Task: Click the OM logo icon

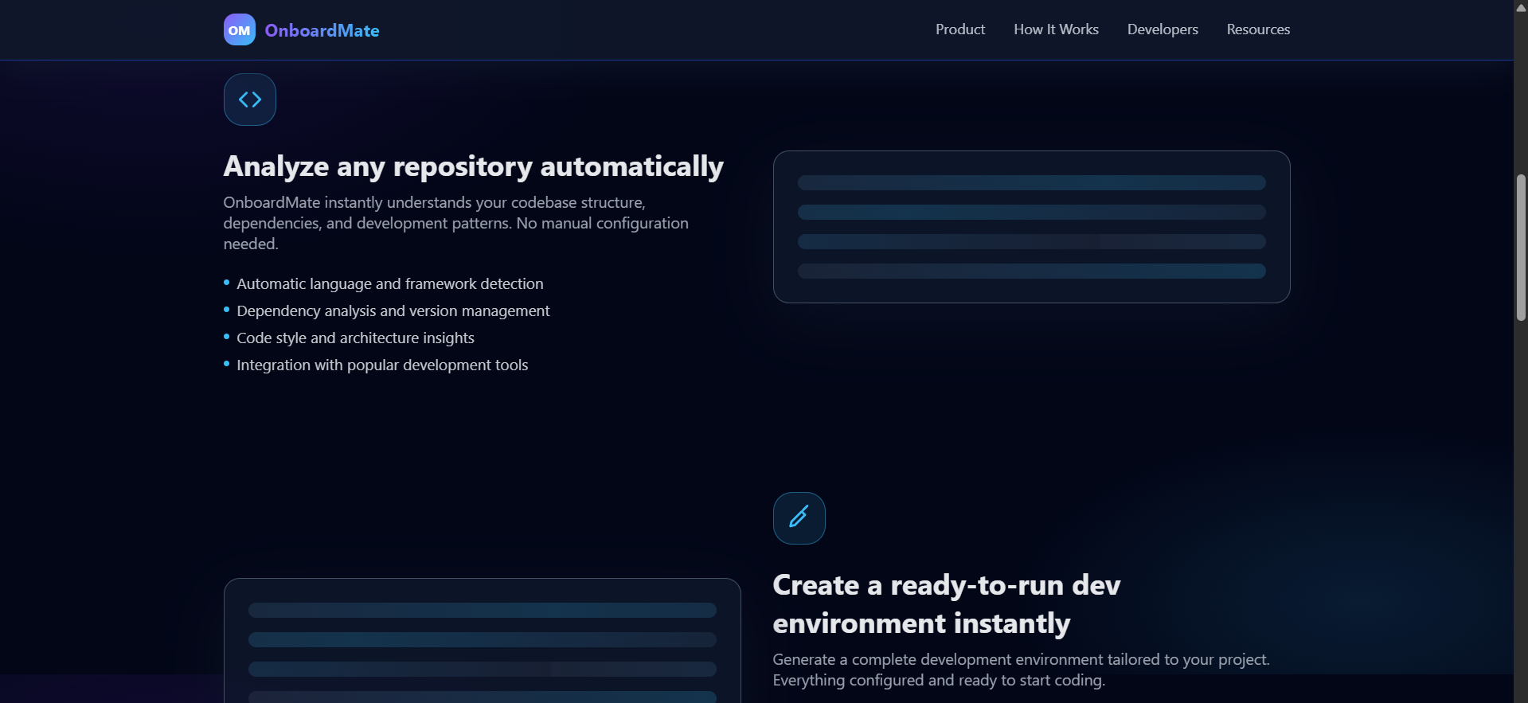Action: point(239,29)
